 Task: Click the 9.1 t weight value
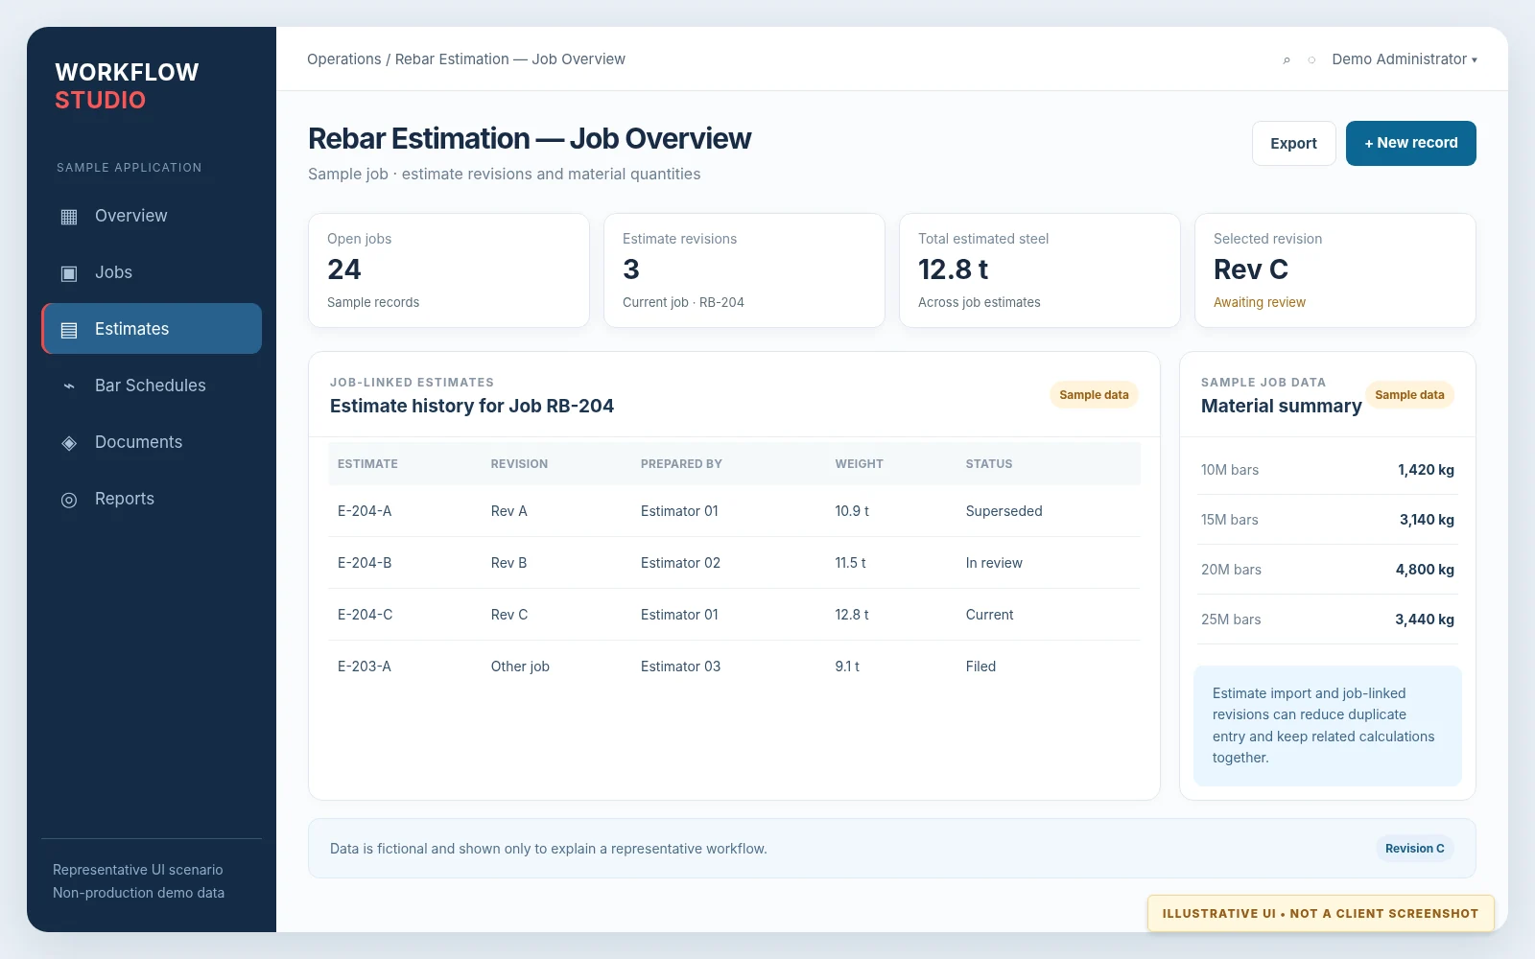pos(847,667)
